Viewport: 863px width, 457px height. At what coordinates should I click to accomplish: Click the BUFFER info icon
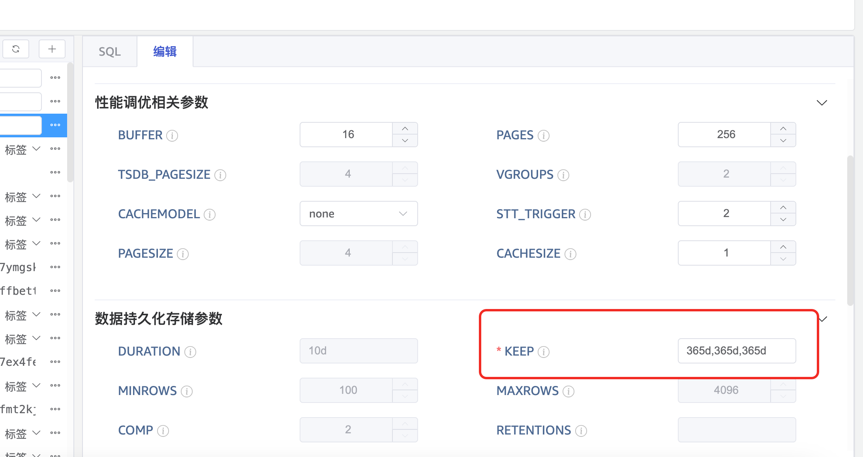pos(172,136)
